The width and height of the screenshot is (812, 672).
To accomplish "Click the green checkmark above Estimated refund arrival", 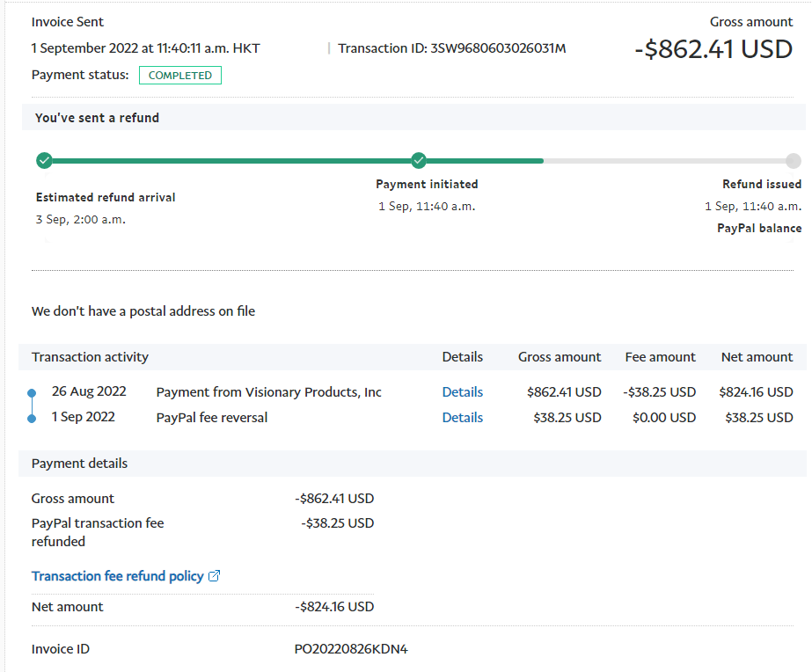I will 44,161.
